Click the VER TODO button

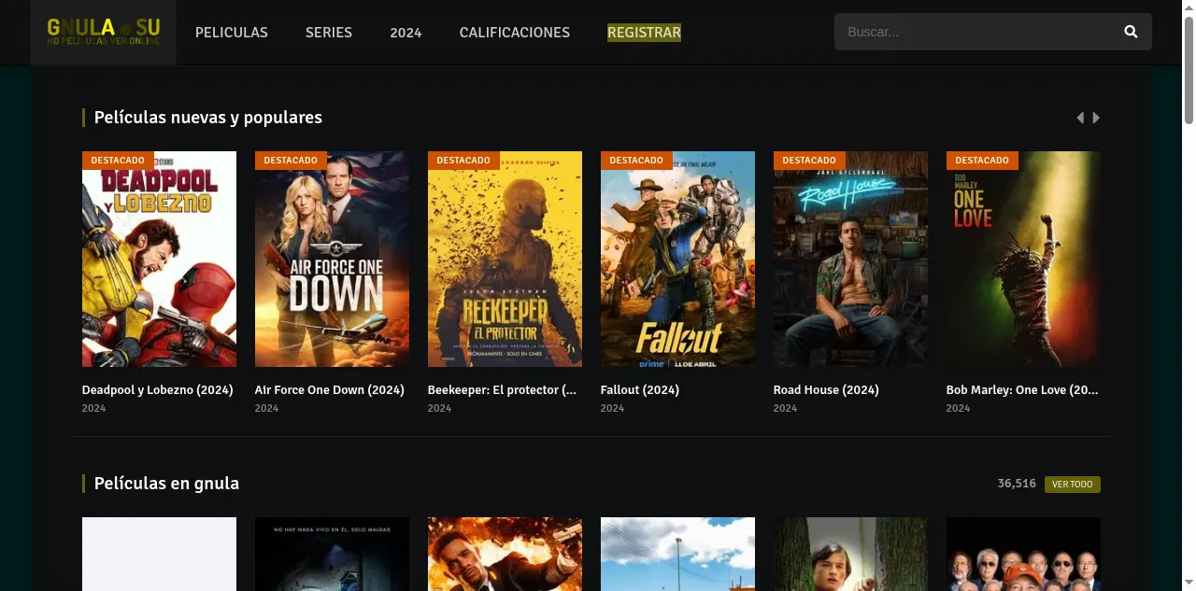click(1072, 485)
